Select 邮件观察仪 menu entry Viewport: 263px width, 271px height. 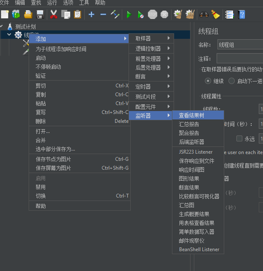pos(198,241)
